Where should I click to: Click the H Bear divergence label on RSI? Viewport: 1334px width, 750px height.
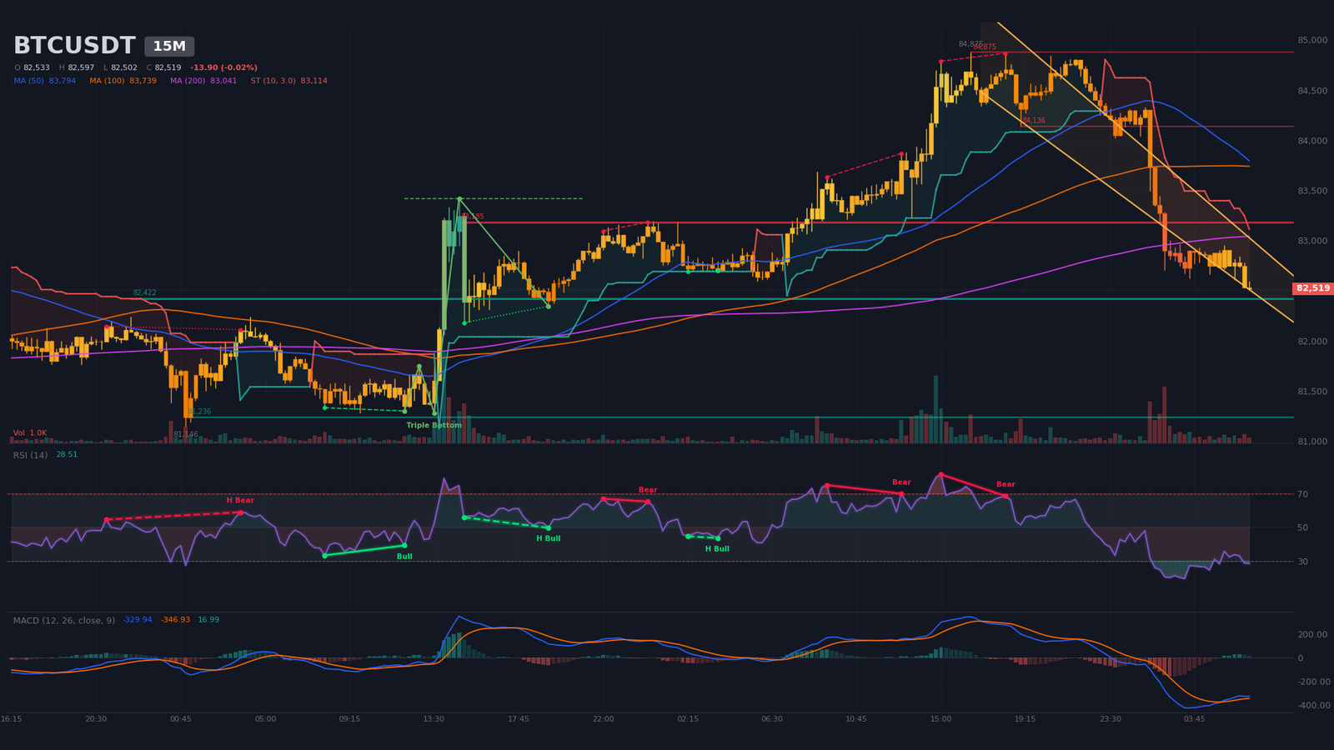point(240,501)
